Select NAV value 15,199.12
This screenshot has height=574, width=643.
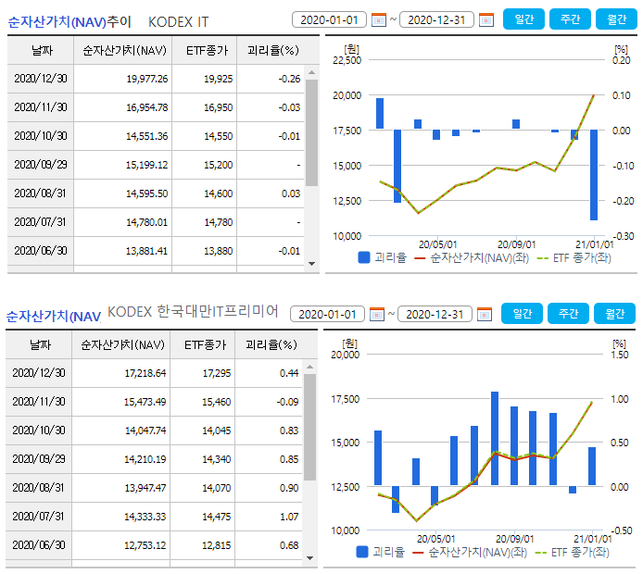[146, 165]
